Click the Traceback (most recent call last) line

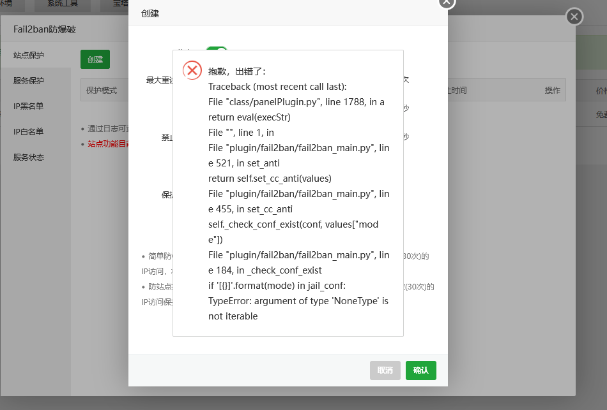[x=277, y=87]
